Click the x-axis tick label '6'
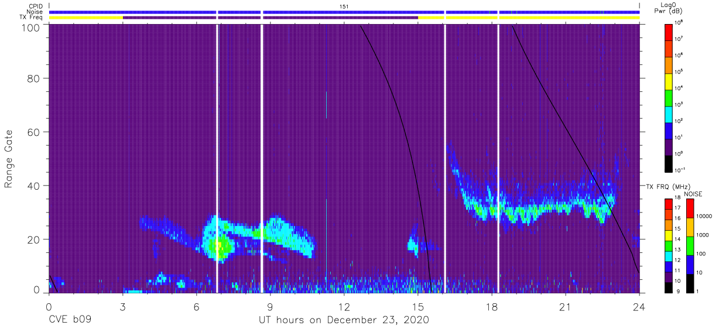The image size is (719, 332). coord(196,307)
